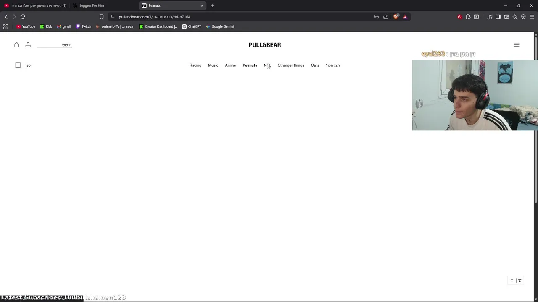
Task: Open the Brave Wallet icon
Action: (x=506, y=17)
